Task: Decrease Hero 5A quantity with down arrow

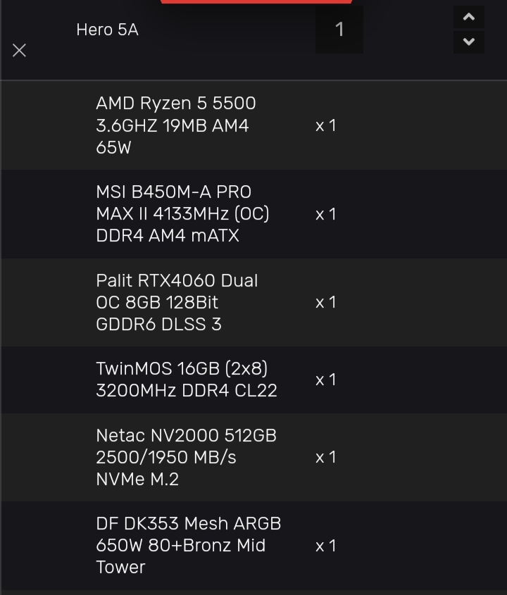Action: pos(469,42)
